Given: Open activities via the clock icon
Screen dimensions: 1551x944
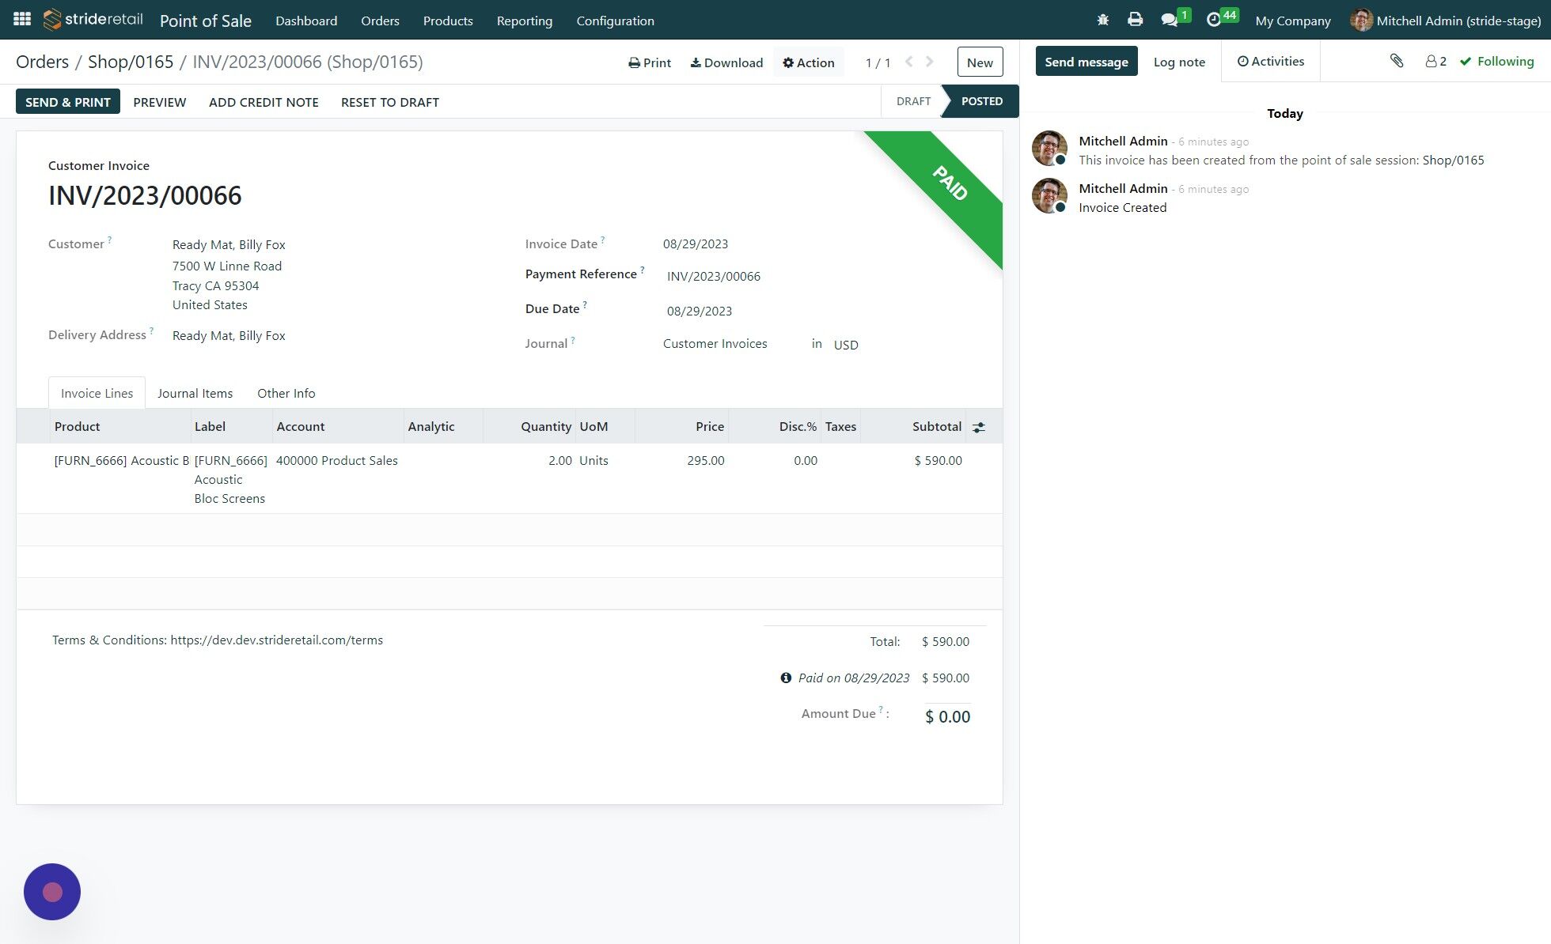Looking at the screenshot, I should click(x=1213, y=19).
